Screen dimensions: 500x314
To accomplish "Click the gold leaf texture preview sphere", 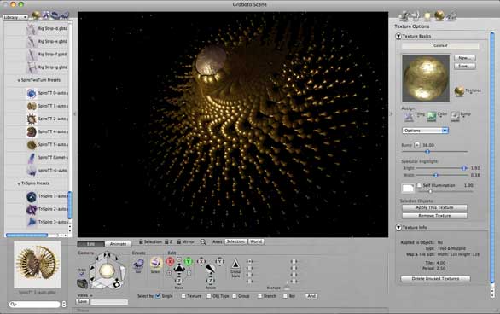I will 426,78.
